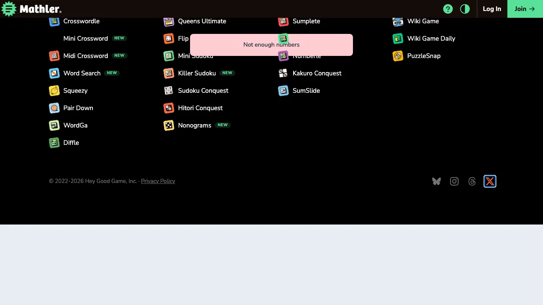The image size is (543, 305).
Task: Open the Killer Sudoku icon
Action: coord(169,73)
